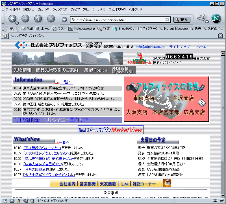The width and height of the screenshot is (226, 204).
Task: Click the Netscape N logo throbber
Action: [x=216, y=19]
